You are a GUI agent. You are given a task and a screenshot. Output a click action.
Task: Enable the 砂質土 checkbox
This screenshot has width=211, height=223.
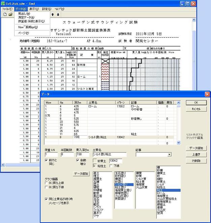coord(95,161)
